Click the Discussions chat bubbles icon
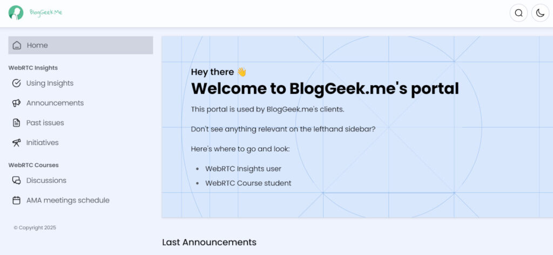Screen dimensions: 553x255 pos(17,180)
